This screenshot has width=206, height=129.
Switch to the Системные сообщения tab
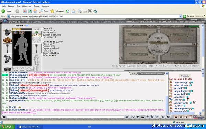coord(151,74)
